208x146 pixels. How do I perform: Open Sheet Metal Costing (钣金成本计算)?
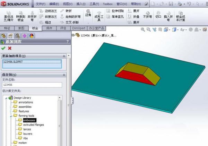click(x=180, y=16)
